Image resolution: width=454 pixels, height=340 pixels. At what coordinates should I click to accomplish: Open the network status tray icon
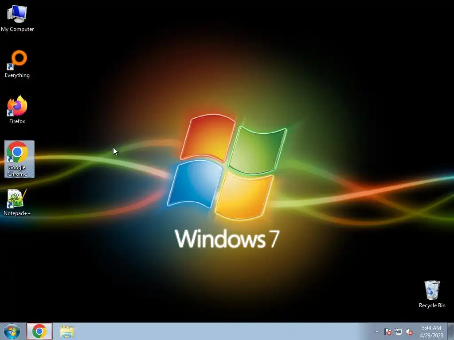[399, 332]
